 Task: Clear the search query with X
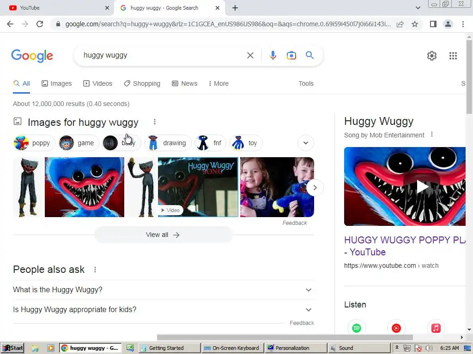click(250, 55)
